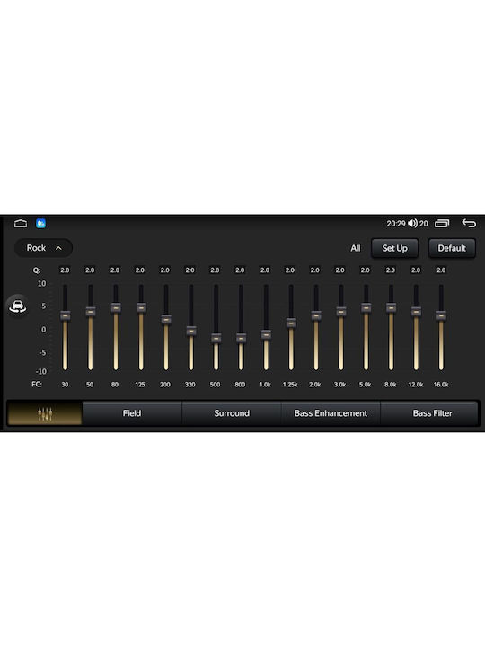Switch to the Field tab
The width and height of the screenshot is (485, 647).
tap(132, 413)
